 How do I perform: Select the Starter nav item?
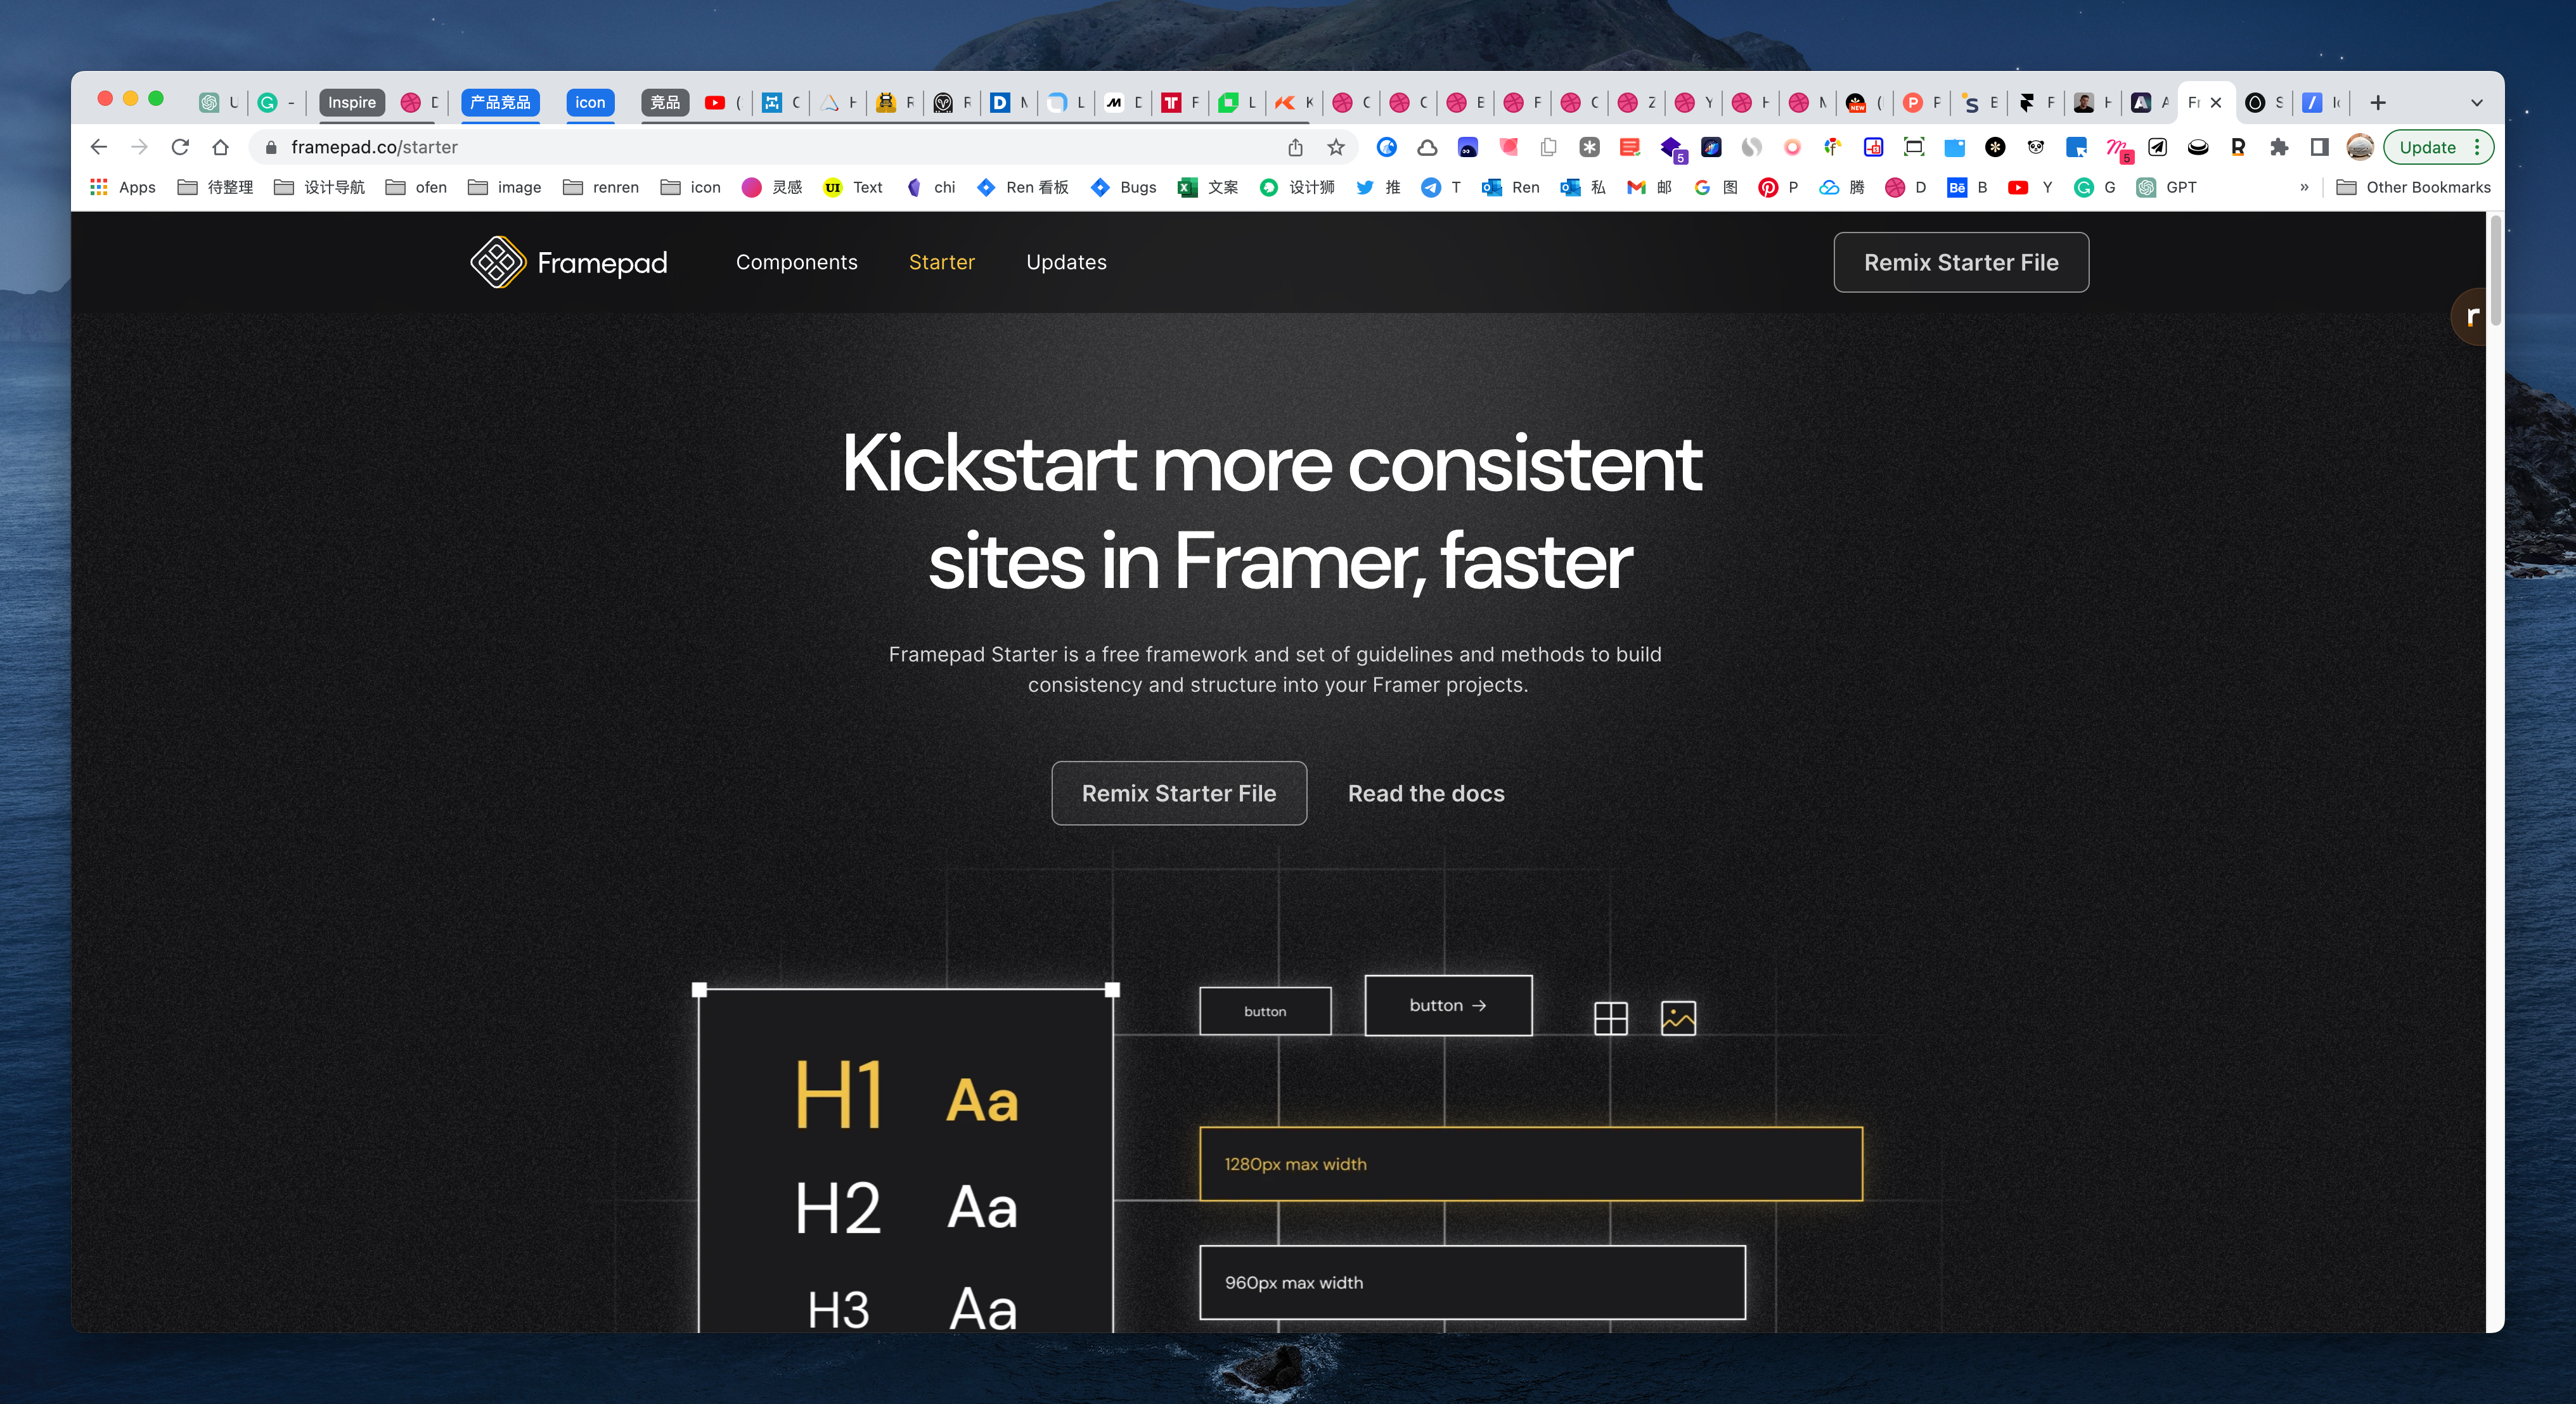[x=941, y=262]
